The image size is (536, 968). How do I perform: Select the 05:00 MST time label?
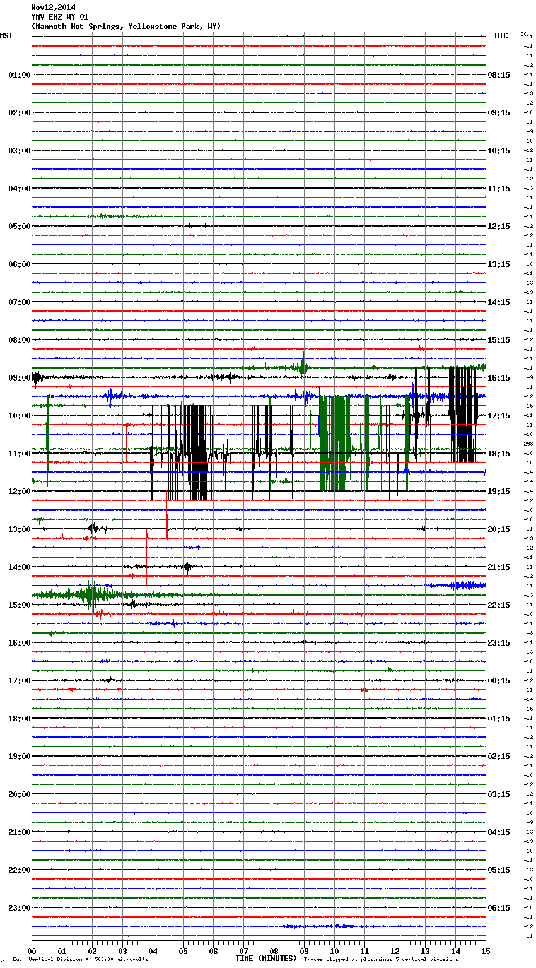click(19, 227)
